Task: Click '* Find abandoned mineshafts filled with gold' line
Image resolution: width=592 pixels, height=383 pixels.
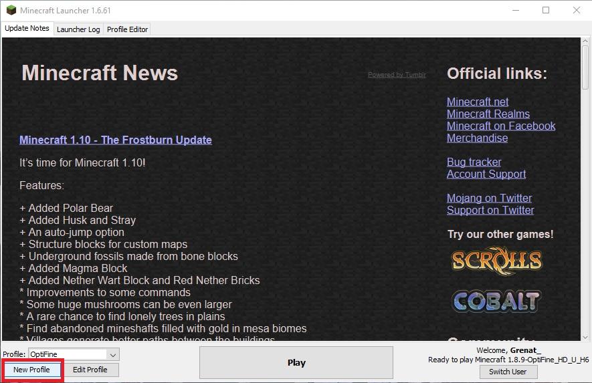Action: click(x=163, y=329)
